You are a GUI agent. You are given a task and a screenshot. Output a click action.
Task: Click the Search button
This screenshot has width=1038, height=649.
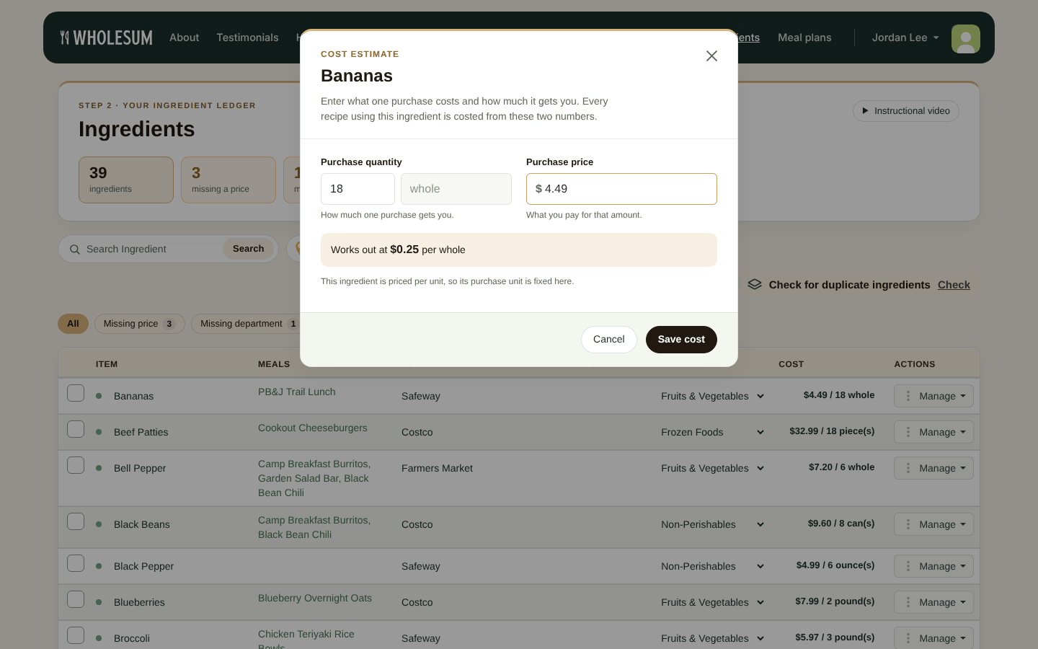(x=249, y=249)
